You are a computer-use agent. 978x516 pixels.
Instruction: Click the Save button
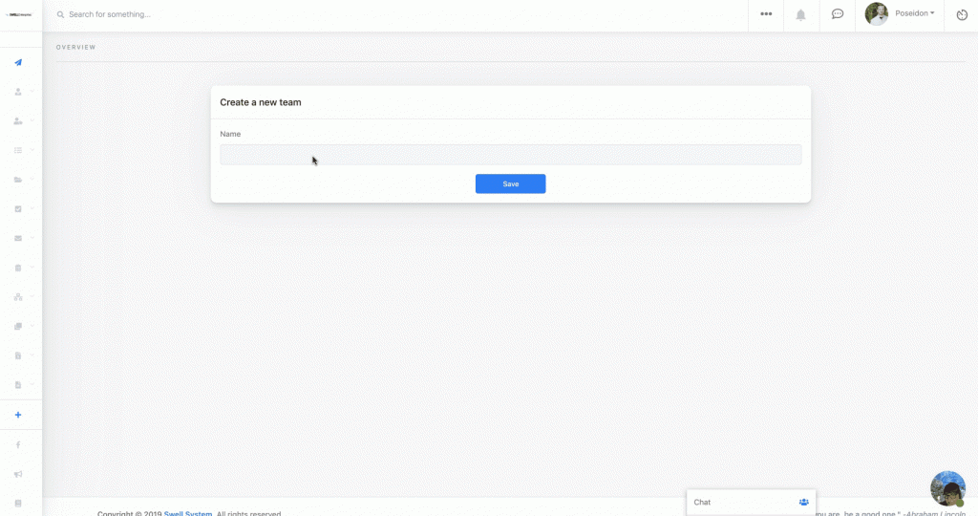[510, 183]
